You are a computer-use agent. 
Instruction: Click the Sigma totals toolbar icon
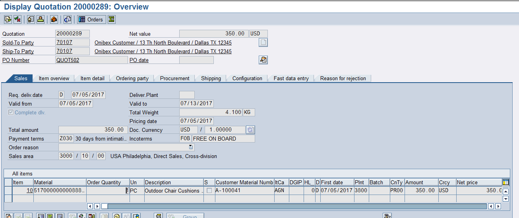[112, 19]
